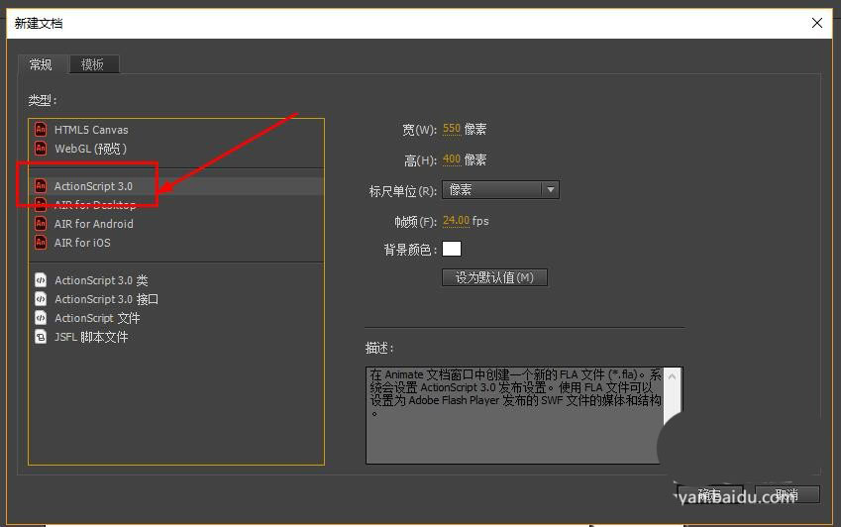The width and height of the screenshot is (841, 527).
Task: Close the 新建文档 dialog
Action: [817, 23]
